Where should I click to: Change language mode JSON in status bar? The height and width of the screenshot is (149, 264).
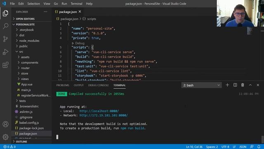pos(243,147)
